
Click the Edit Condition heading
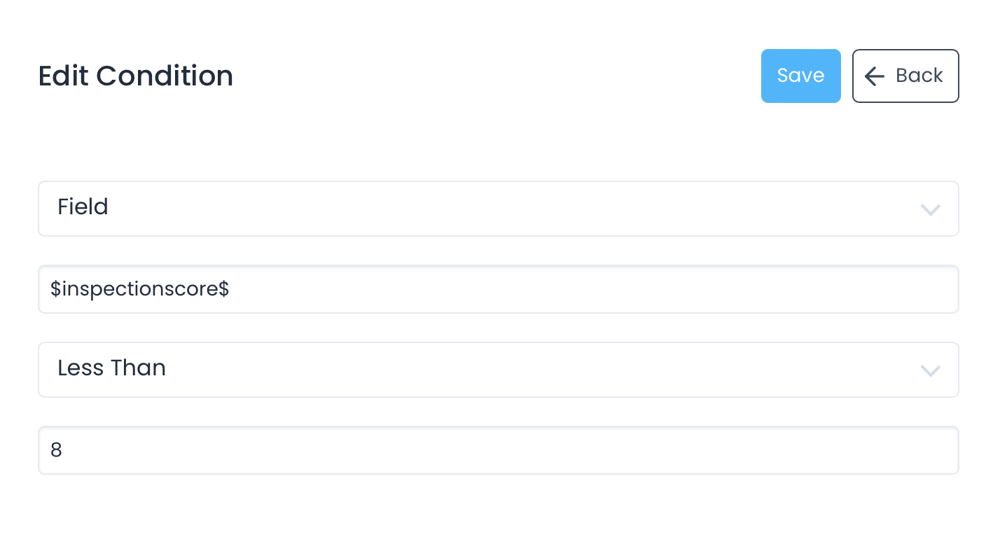tap(135, 76)
